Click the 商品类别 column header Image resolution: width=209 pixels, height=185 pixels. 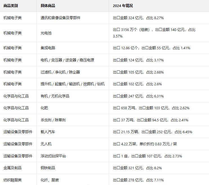point(11,6)
